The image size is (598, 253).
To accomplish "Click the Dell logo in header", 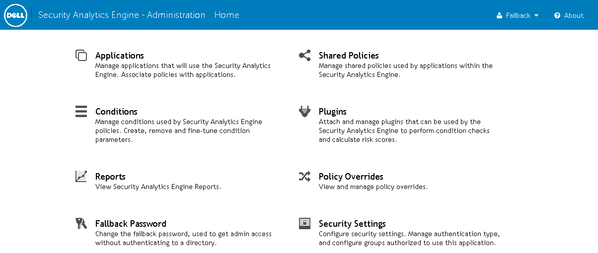I will (15, 15).
